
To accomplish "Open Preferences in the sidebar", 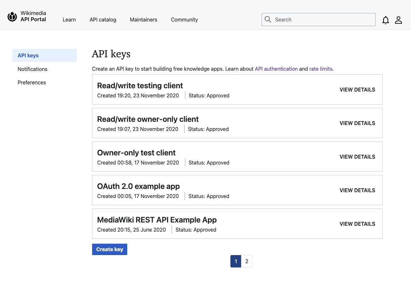I will (32, 82).
